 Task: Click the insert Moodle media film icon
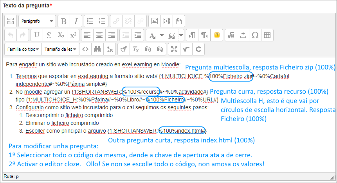tap(167, 21)
